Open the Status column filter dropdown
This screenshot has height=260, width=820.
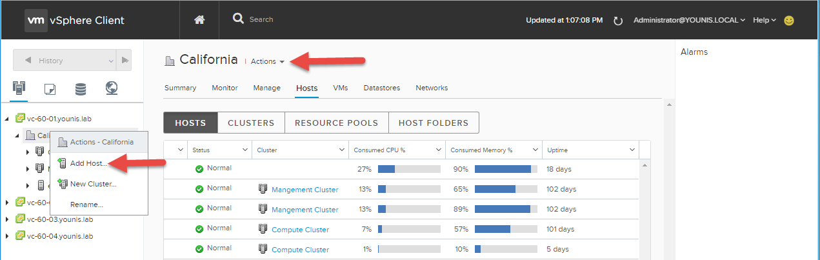[x=245, y=150]
